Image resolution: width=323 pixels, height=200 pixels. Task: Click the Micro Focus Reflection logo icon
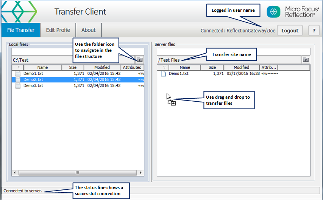click(x=273, y=11)
